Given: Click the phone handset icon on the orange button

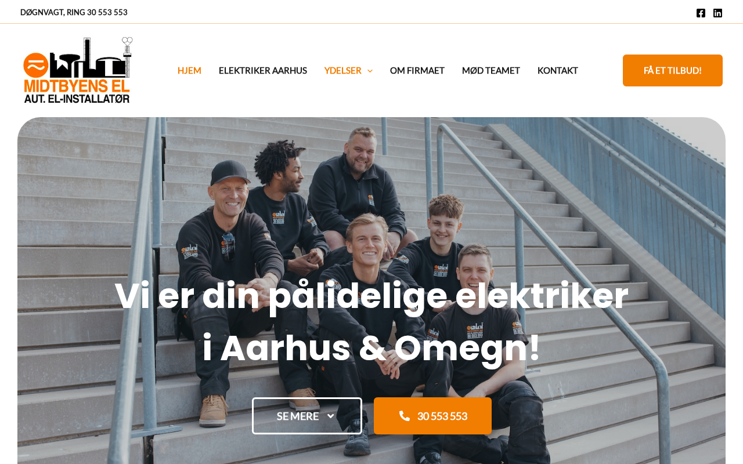Looking at the screenshot, I should pos(405,415).
